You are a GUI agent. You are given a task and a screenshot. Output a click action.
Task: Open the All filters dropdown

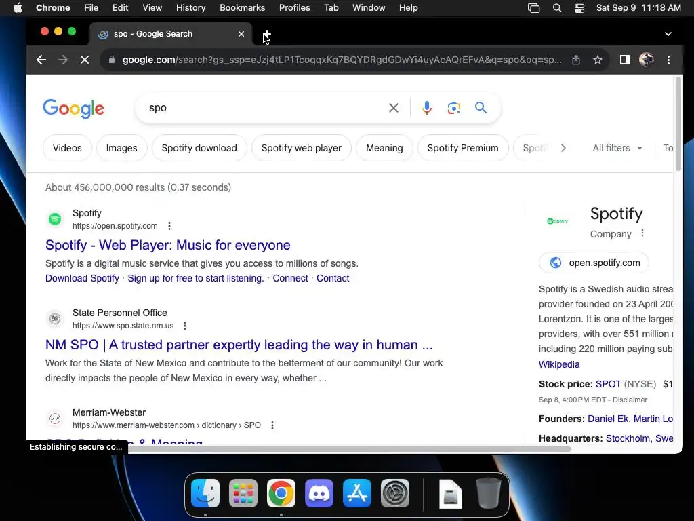tap(617, 148)
